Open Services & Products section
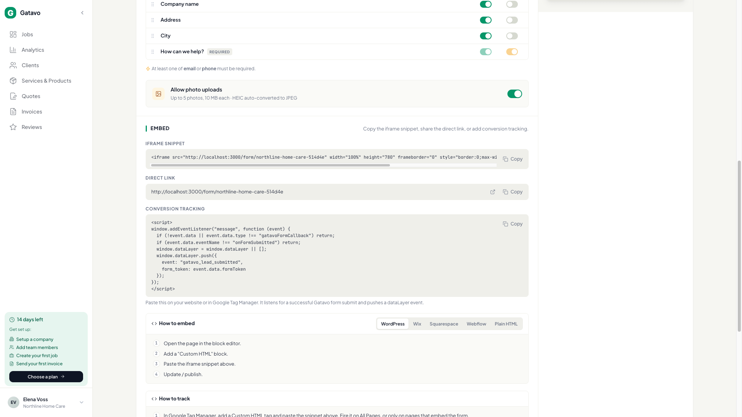This screenshot has width=742, height=417. point(46,81)
